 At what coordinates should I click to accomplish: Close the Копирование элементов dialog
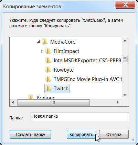(125, 5)
